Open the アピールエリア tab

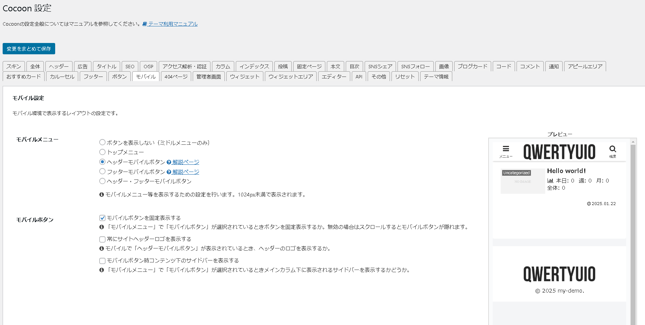point(585,66)
